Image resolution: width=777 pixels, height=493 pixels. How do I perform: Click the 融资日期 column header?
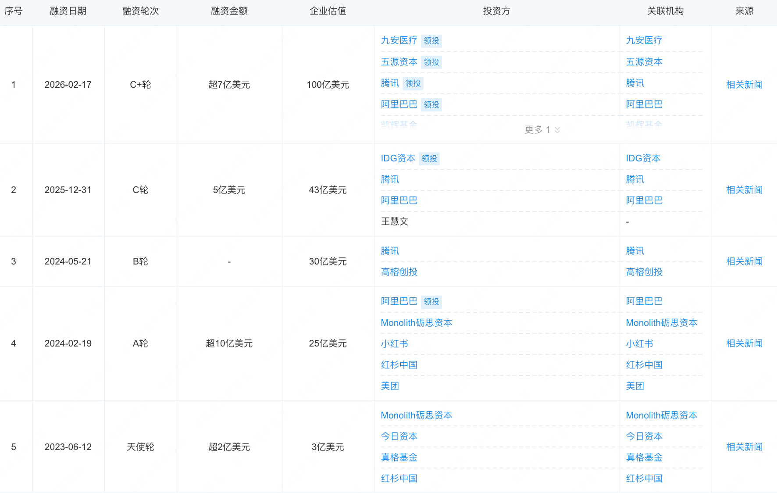(68, 11)
